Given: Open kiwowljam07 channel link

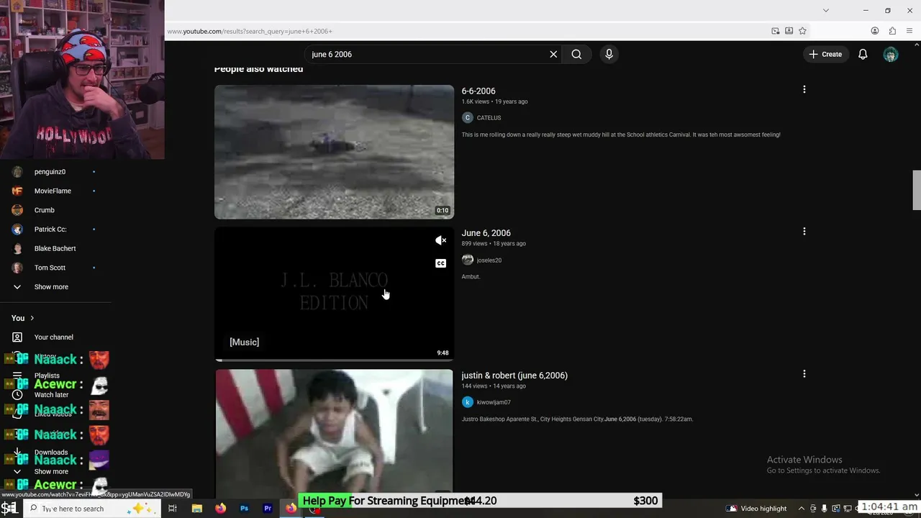Looking at the screenshot, I should [494, 402].
